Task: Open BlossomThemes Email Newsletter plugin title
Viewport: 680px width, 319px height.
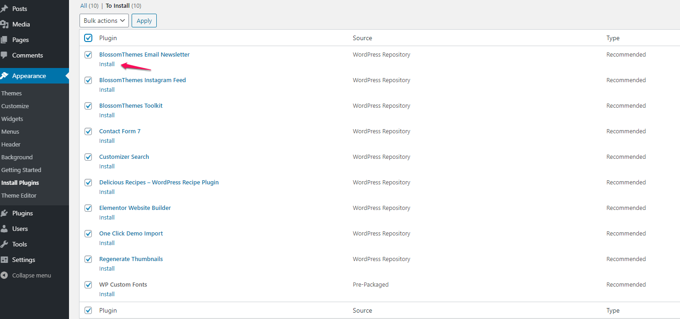Action: (x=144, y=54)
